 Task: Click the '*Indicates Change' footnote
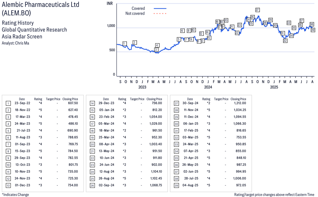tap(15, 195)
